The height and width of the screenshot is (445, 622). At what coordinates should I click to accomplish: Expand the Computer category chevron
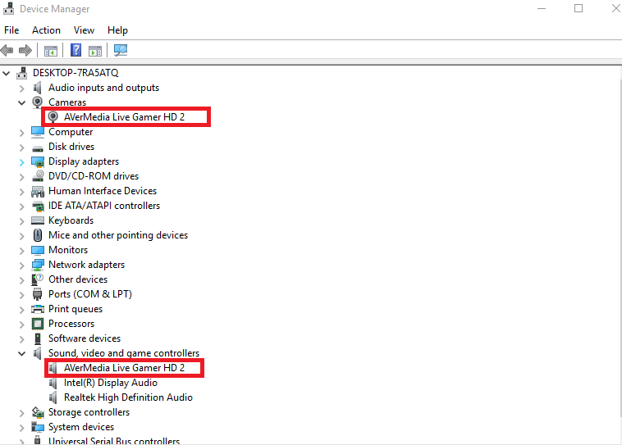22,133
